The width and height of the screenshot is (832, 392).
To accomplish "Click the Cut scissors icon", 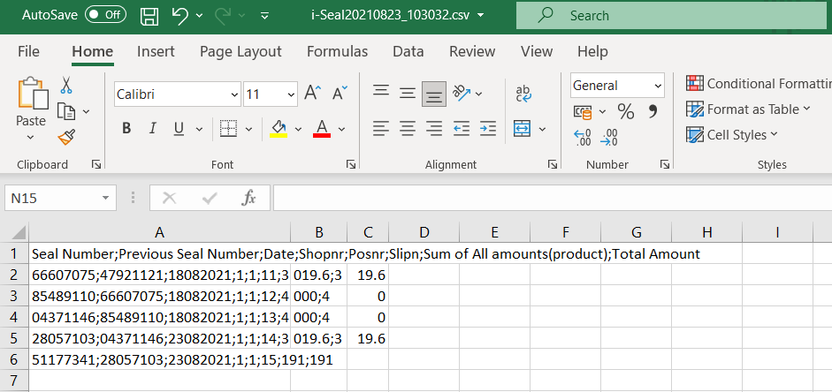I will coord(66,87).
